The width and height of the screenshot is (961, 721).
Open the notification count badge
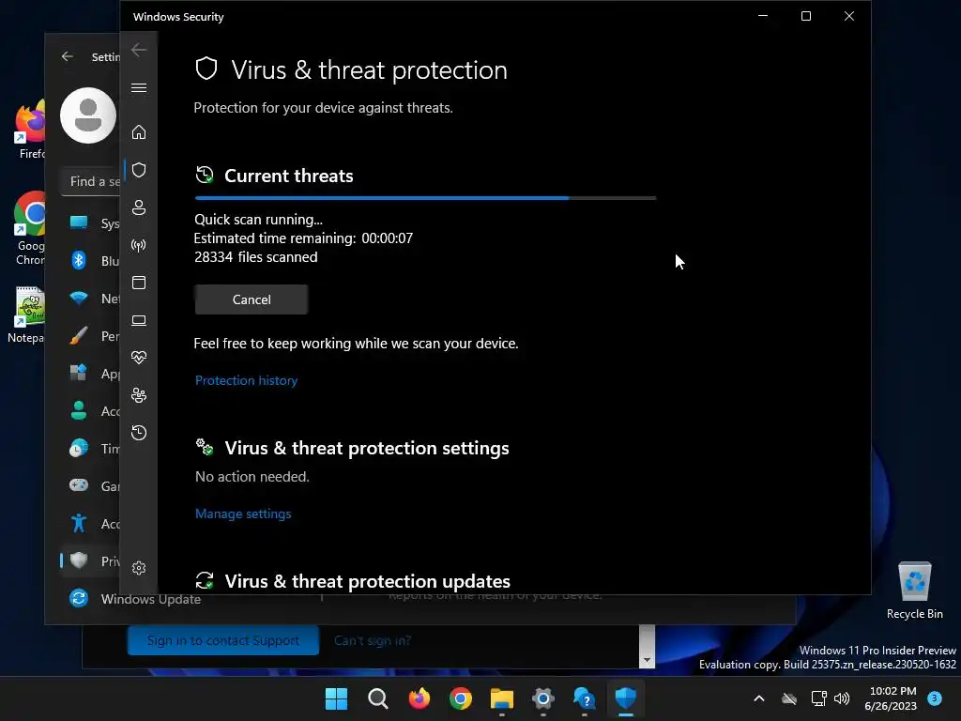[x=935, y=698]
